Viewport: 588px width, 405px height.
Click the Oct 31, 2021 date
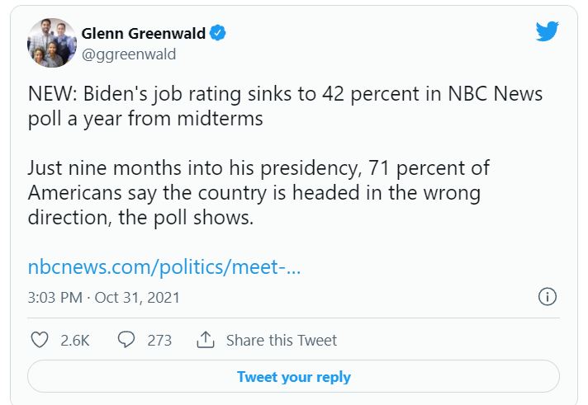pyautogui.click(x=137, y=297)
